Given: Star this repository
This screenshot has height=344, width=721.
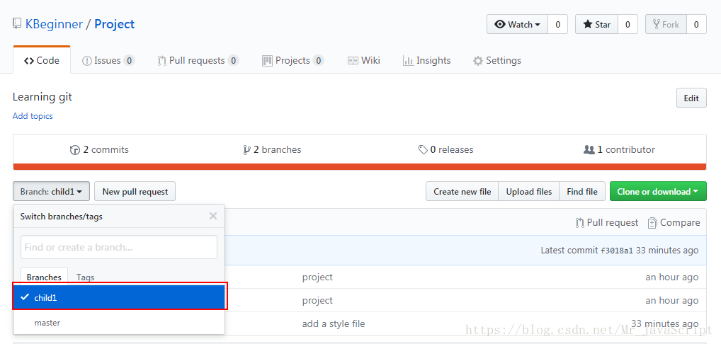Looking at the screenshot, I should click(x=597, y=24).
